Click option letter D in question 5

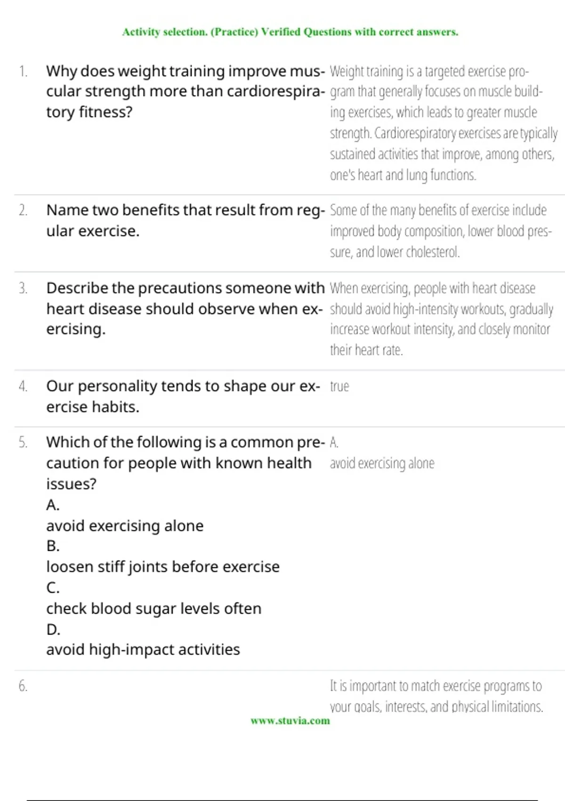click(x=53, y=629)
